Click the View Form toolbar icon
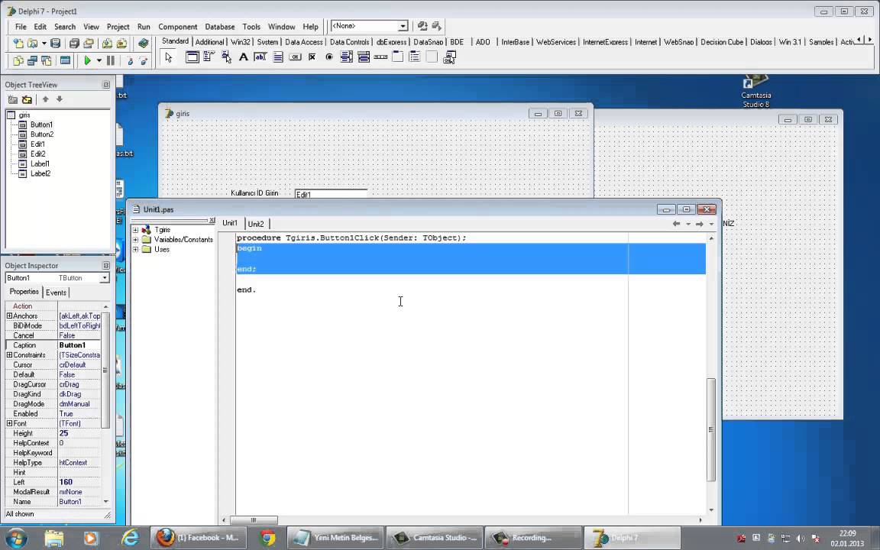The image size is (880, 550). coord(32,60)
